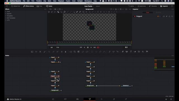Click the current frame field 8.0

point(126,47)
